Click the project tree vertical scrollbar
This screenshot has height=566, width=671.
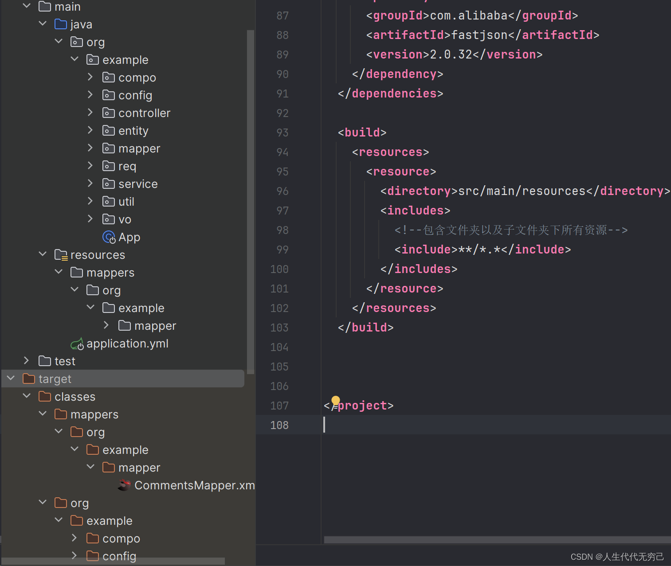(251, 202)
